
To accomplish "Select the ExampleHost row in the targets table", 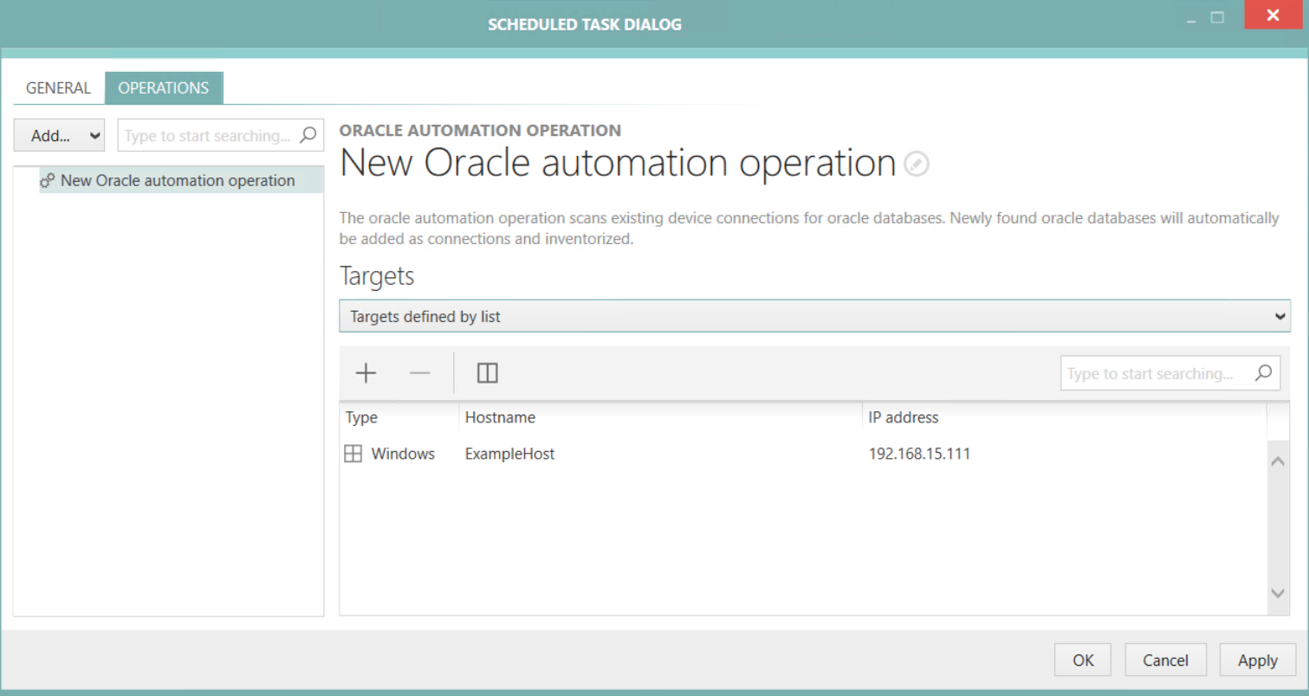I will click(509, 453).
